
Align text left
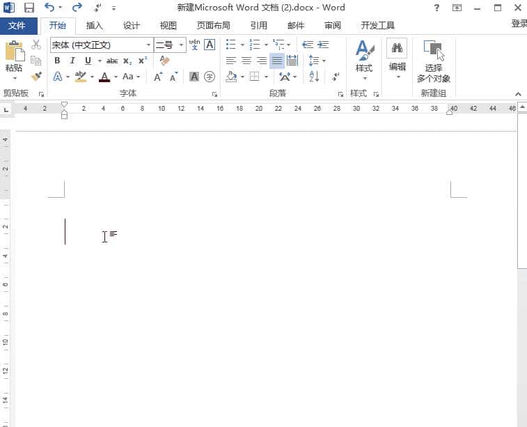(230, 61)
